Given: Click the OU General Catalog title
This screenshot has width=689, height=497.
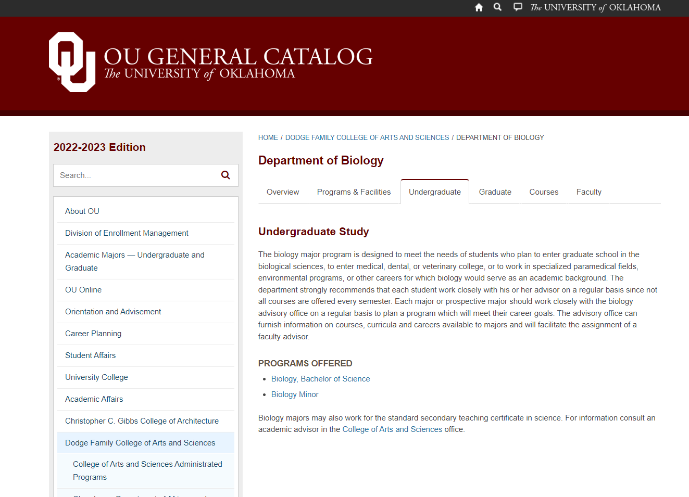Looking at the screenshot, I should tap(238, 56).
